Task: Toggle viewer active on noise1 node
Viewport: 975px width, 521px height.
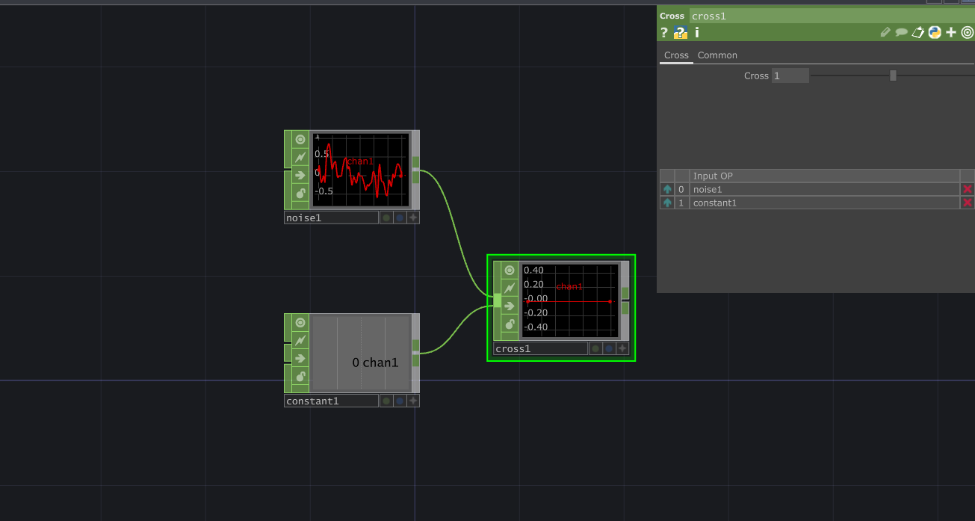Action: coord(300,140)
